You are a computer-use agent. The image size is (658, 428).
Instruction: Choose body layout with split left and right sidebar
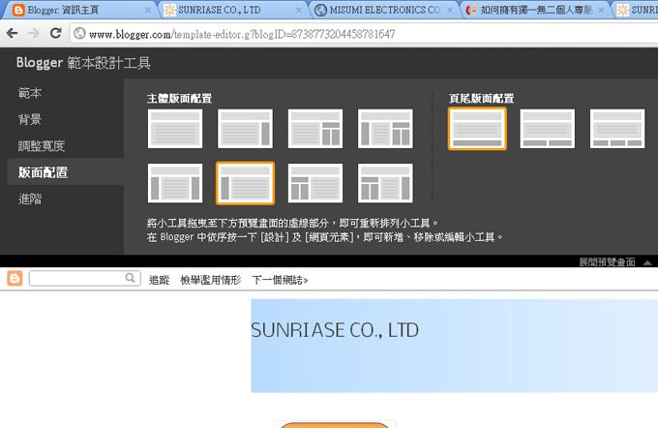[x=385, y=183]
